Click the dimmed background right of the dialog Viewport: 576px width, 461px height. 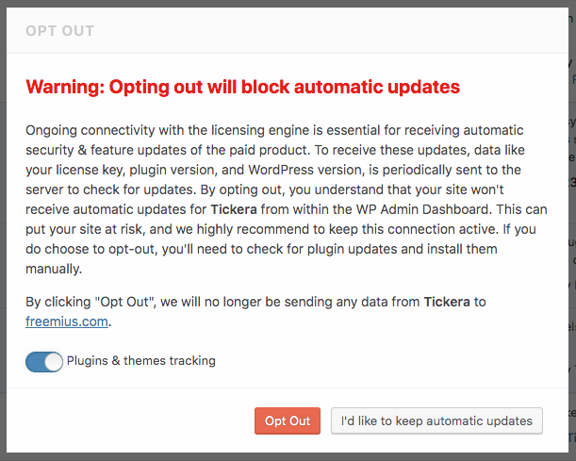[x=570, y=236]
